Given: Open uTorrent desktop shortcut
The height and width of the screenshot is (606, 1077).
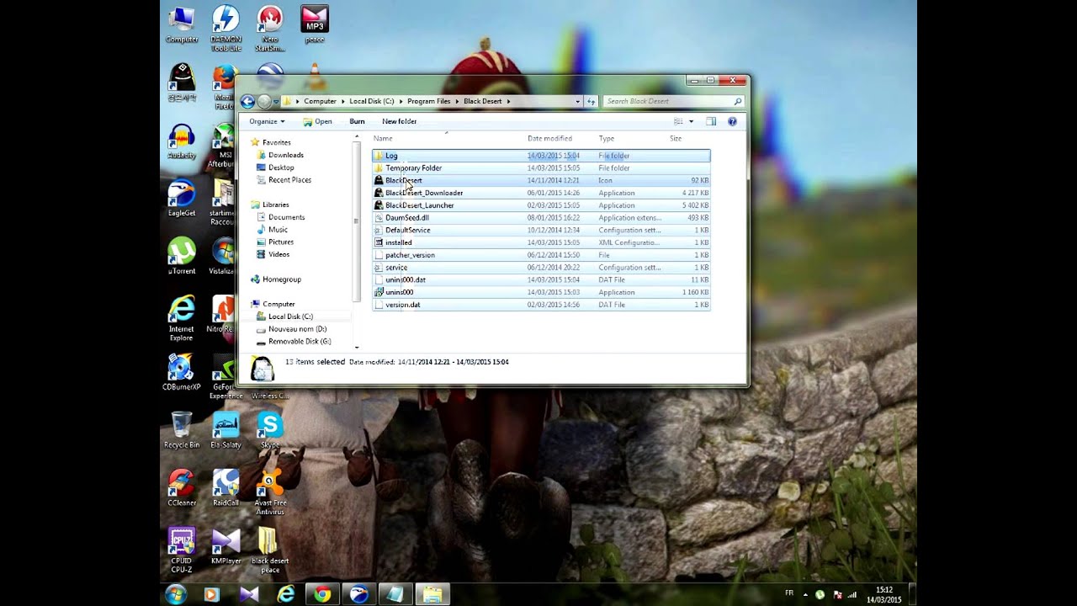Looking at the screenshot, I should pos(182,257).
